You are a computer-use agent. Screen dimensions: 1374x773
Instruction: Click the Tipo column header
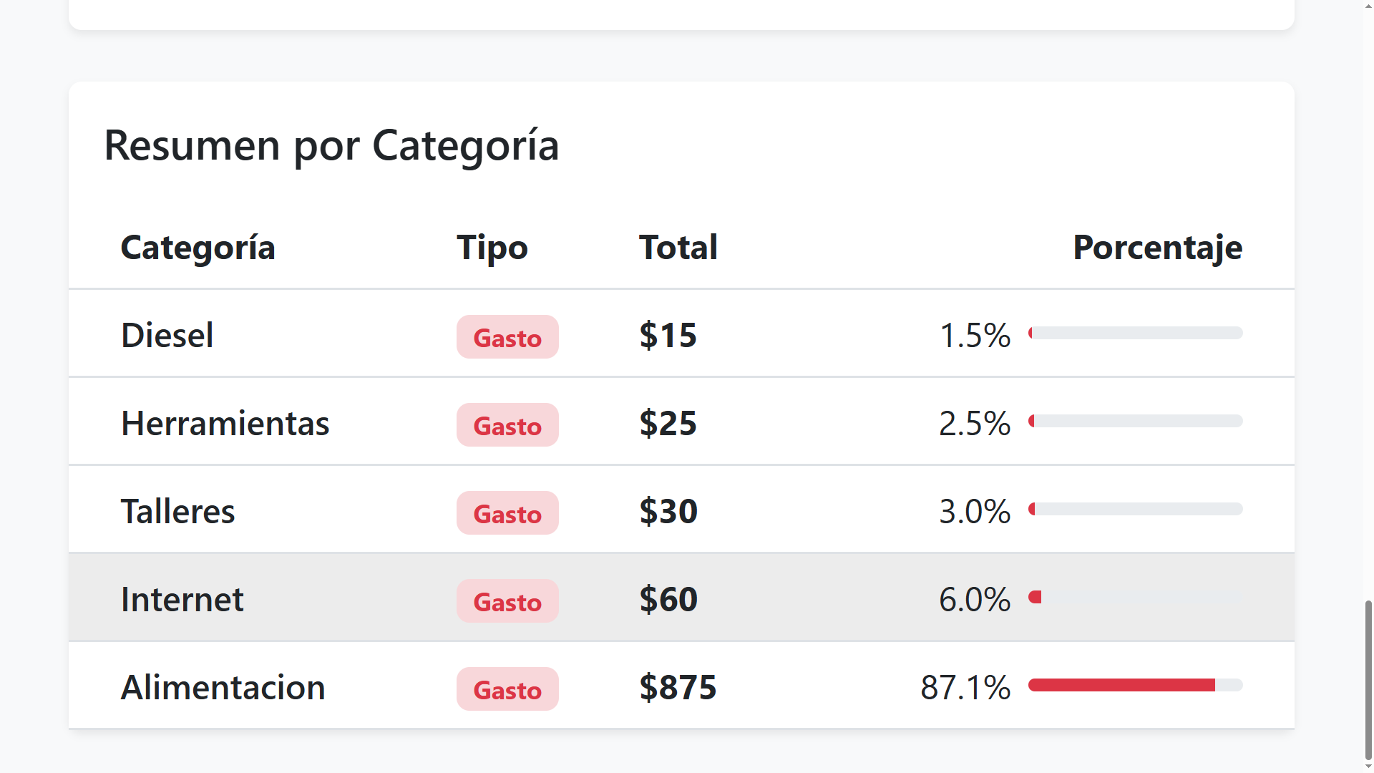492,248
